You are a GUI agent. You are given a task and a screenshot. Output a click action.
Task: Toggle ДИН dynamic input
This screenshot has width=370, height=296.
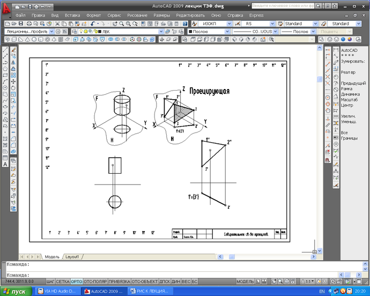tap(176, 282)
